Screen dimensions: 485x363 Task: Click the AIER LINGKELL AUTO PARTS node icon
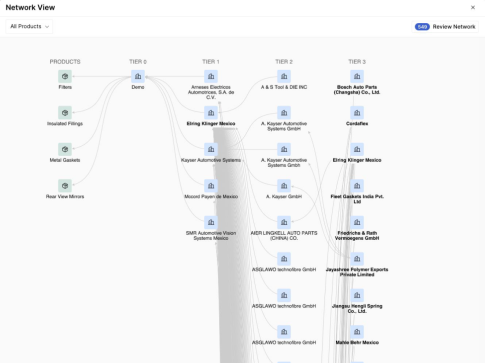284,222
